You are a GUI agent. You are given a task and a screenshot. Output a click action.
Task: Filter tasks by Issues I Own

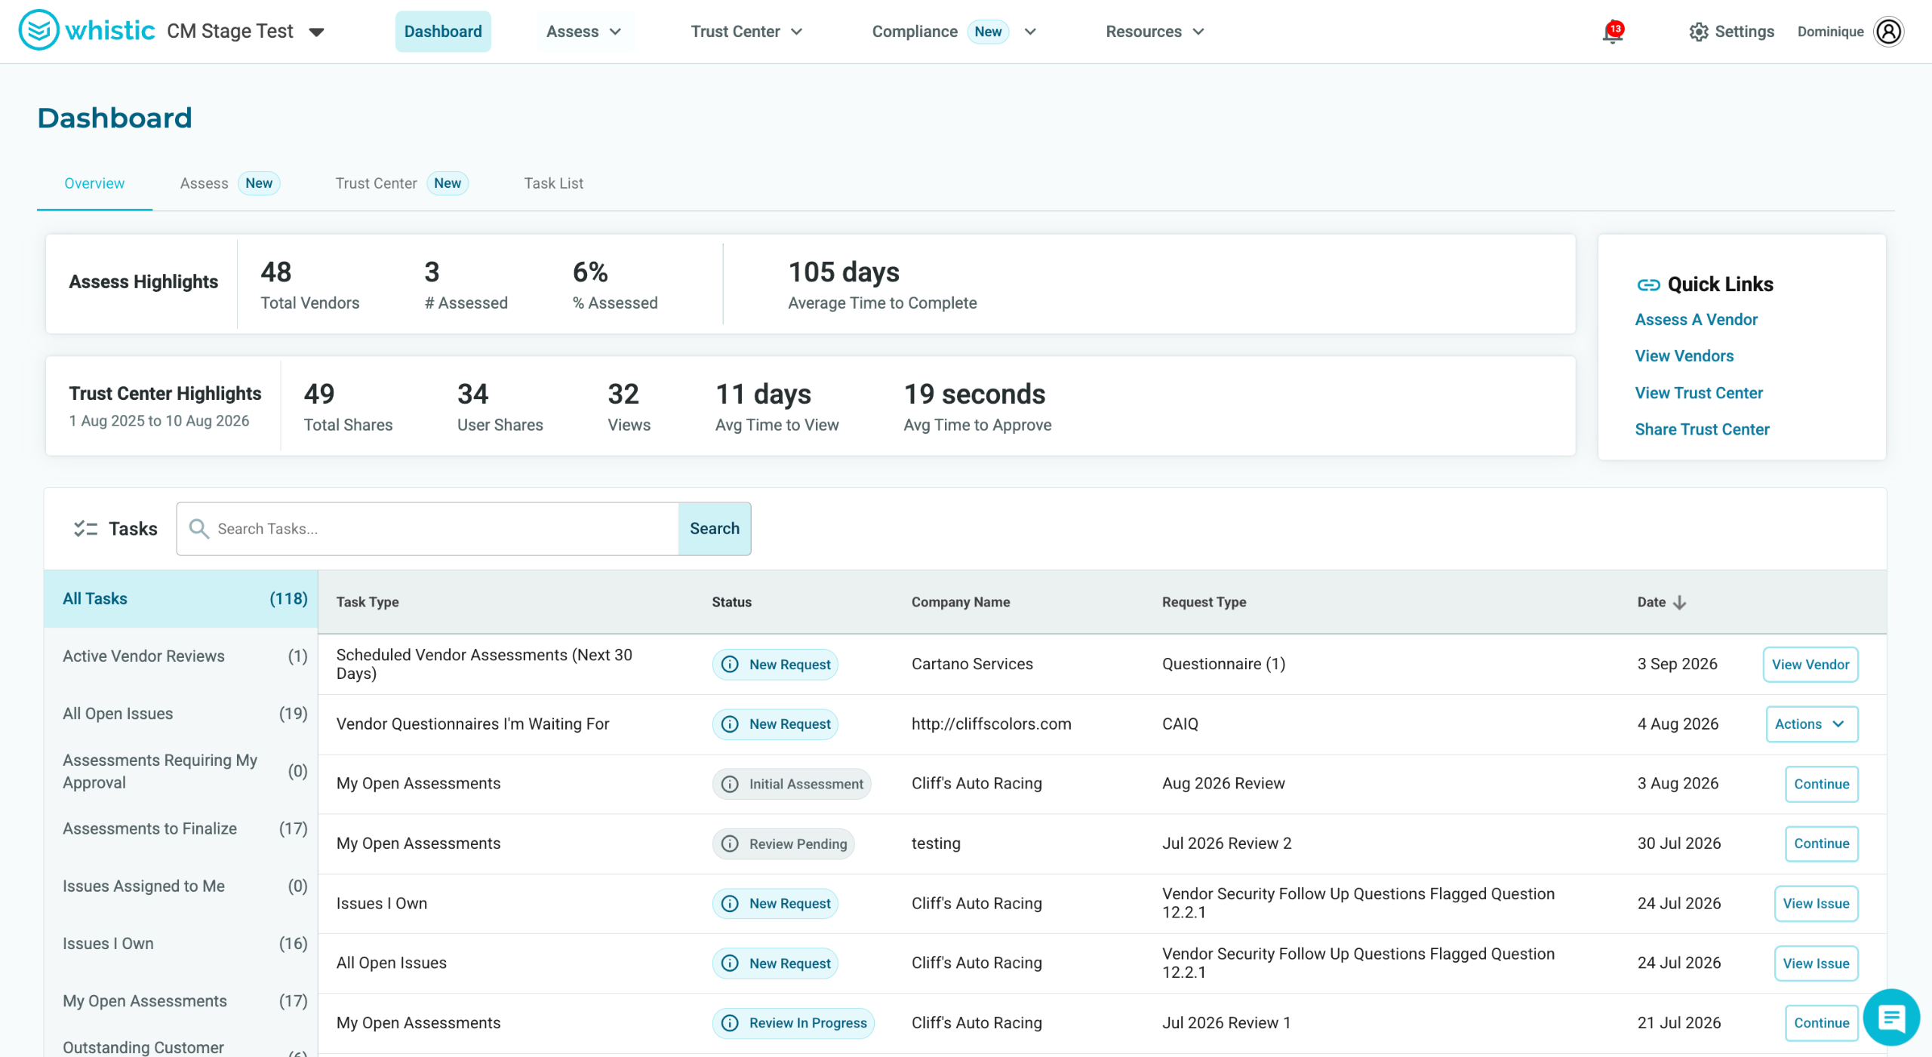pos(181,943)
